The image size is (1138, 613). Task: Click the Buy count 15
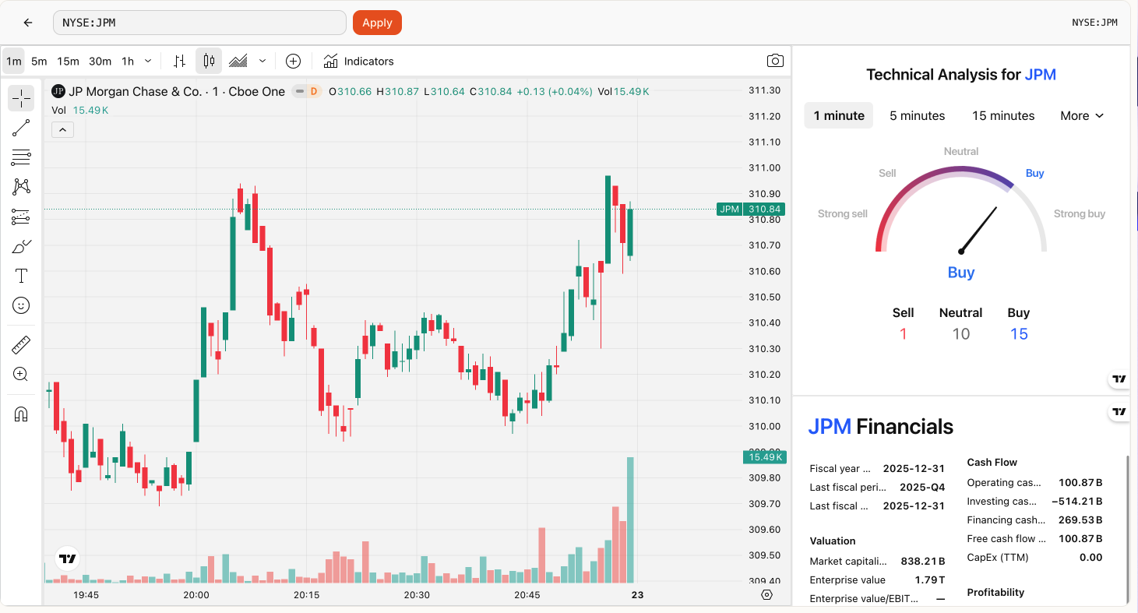click(x=1019, y=334)
